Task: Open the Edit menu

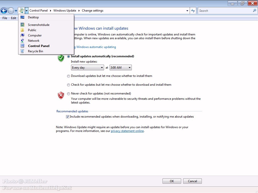Action: tap(14, 18)
